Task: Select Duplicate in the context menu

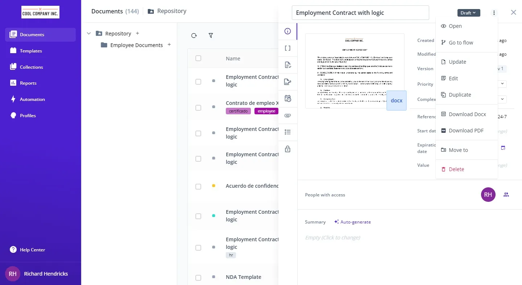Action: pyautogui.click(x=460, y=95)
